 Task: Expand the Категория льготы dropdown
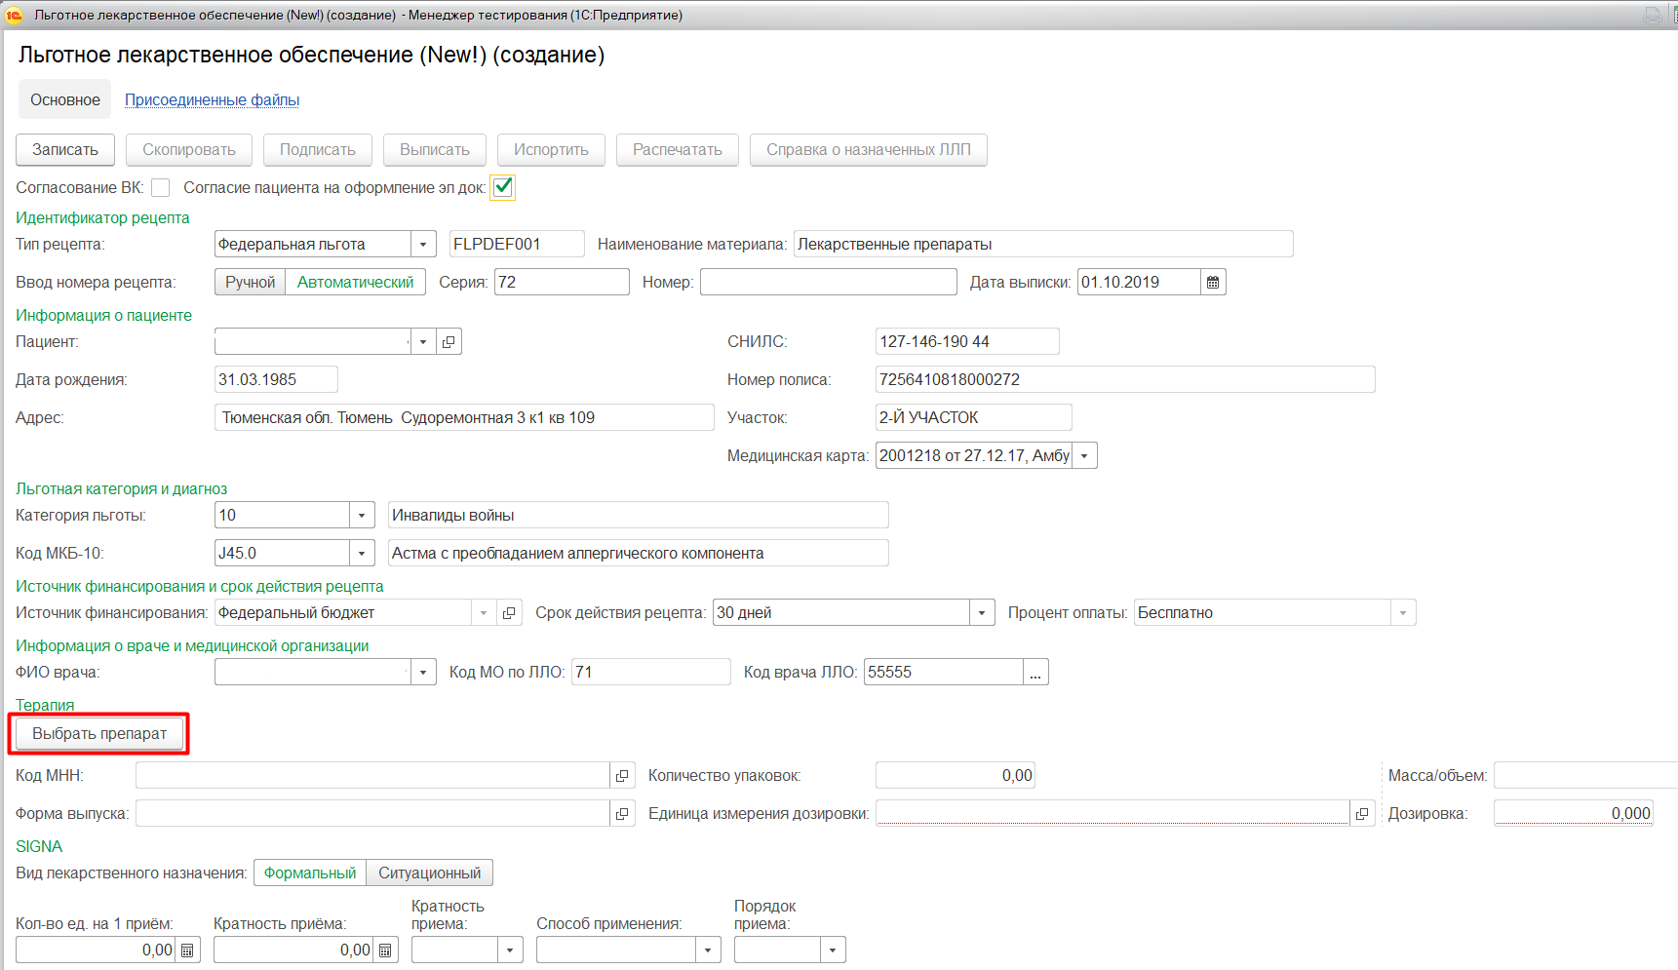pyautogui.click(x=362, y=515)
